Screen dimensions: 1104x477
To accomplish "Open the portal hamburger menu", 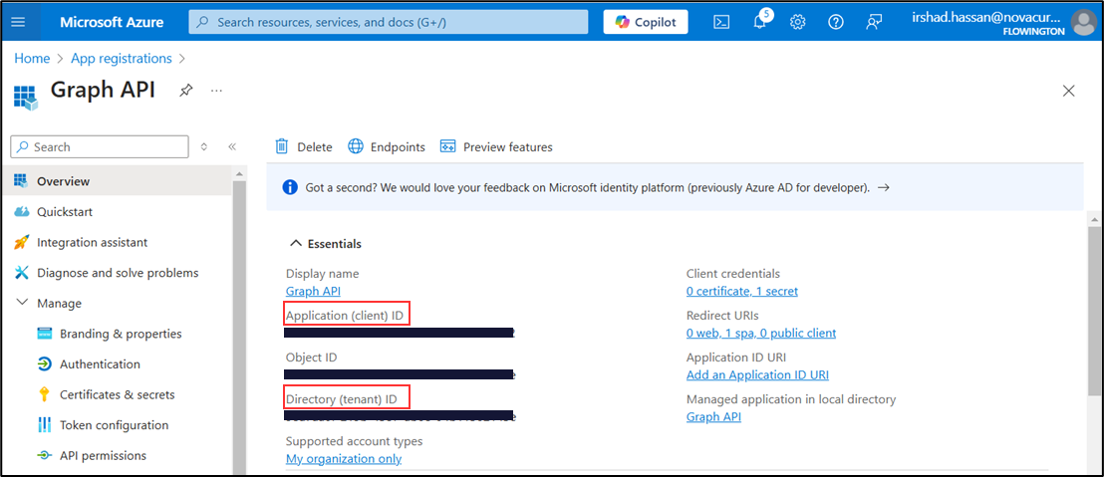I will [x=18, y=22].
